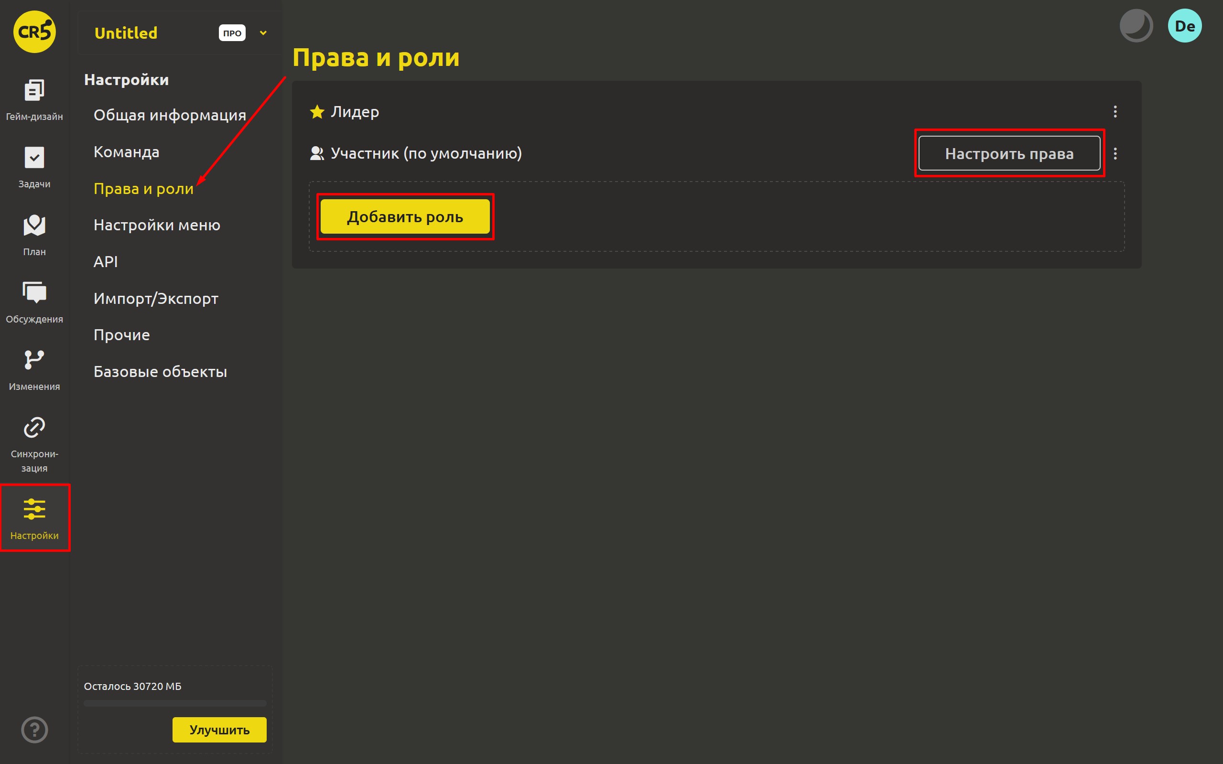The image size is (1223, 764).
Task: Toggle the dark mode moon icon
Action: (x=1136, y=26)
